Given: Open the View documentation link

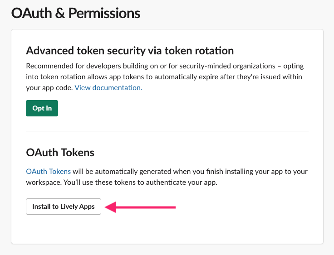Looking at the screenshot, I should click(x=108, y=87).
